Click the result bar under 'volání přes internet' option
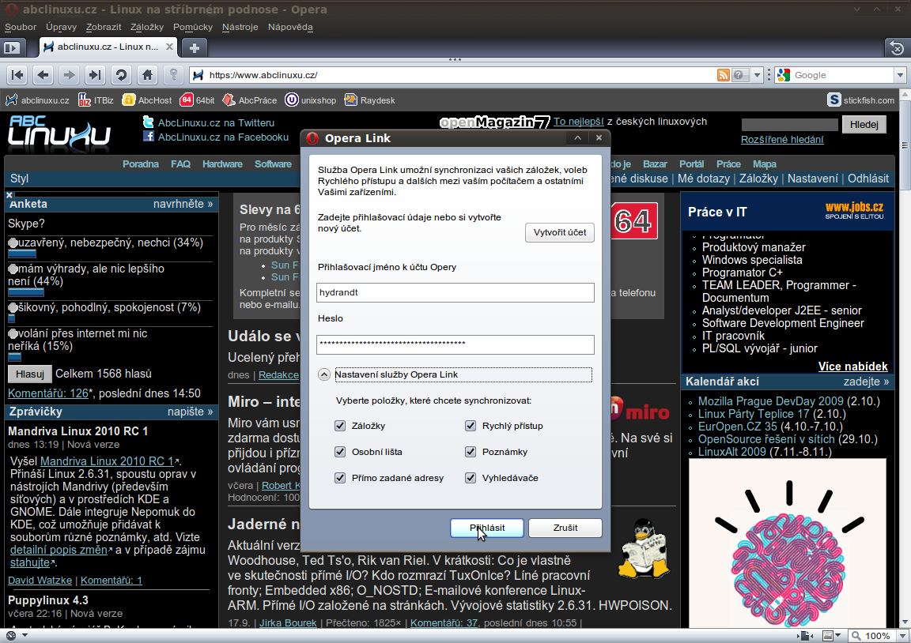This screenshot has height=643, width=911. click(14, 357)
